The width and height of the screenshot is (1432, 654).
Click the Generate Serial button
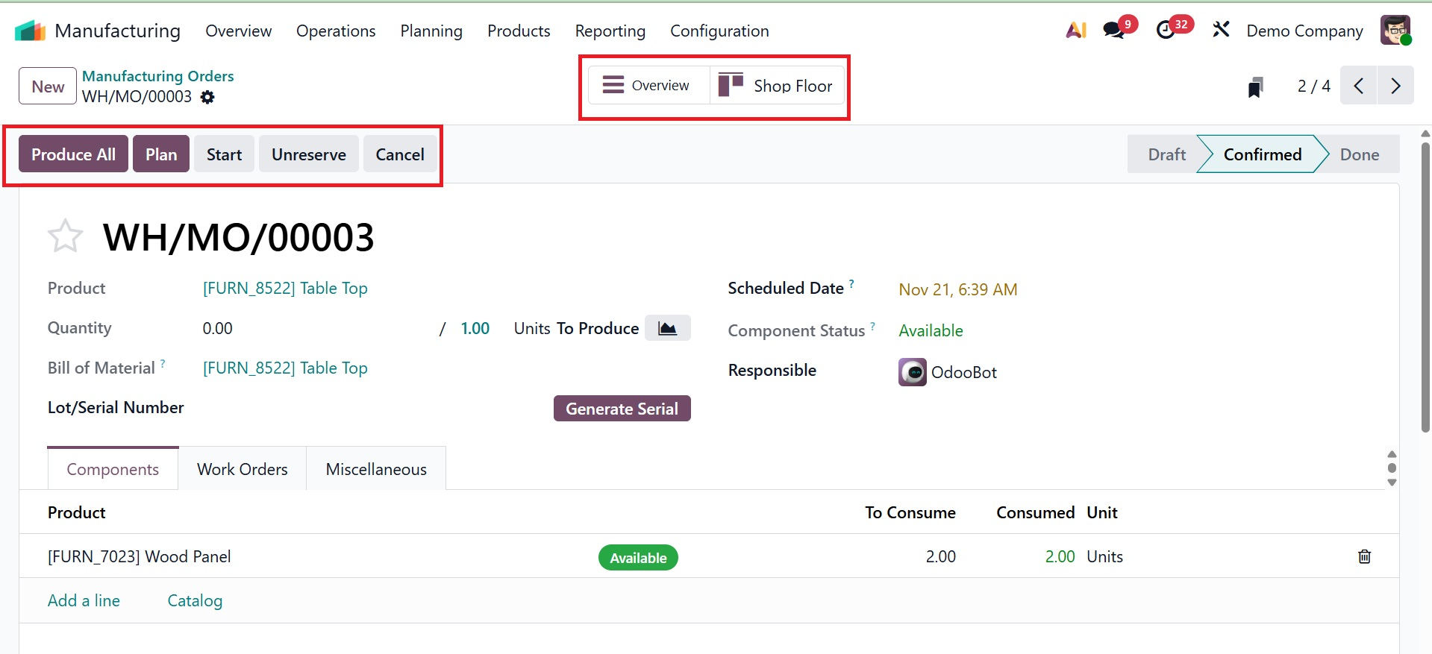click(x=622, y=409)
